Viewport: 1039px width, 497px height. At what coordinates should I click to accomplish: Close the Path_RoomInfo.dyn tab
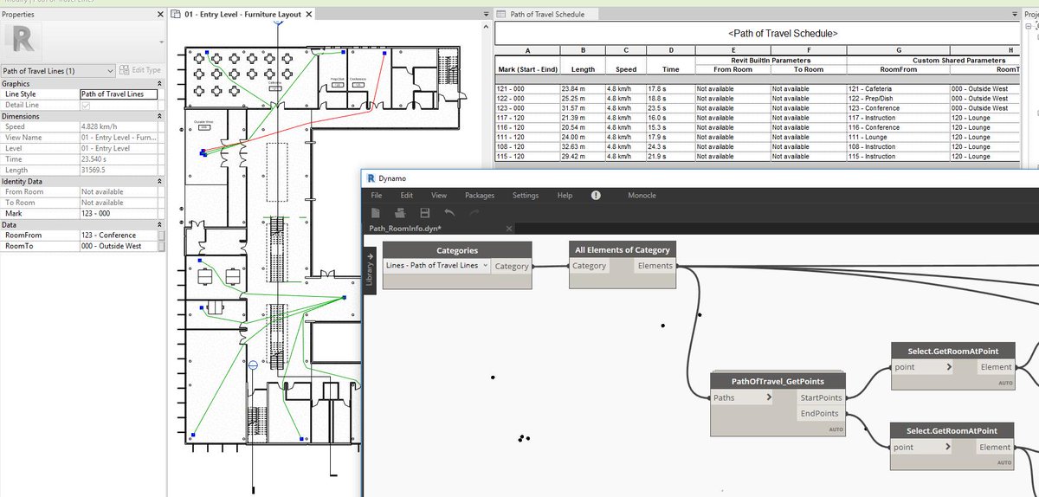pos(510,229)
